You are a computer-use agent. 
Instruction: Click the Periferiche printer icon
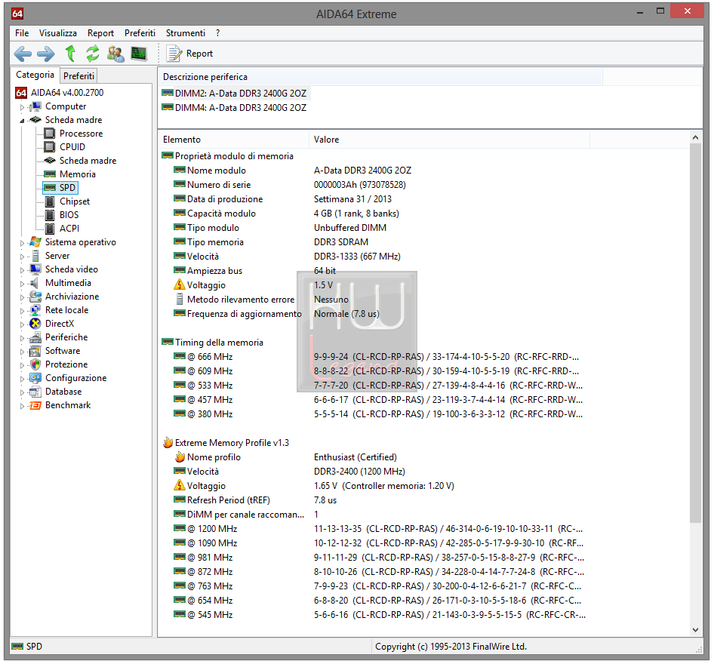(35, 338)
